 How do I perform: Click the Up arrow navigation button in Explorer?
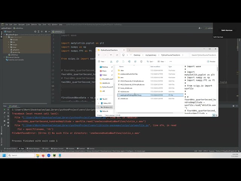point(111,55)
